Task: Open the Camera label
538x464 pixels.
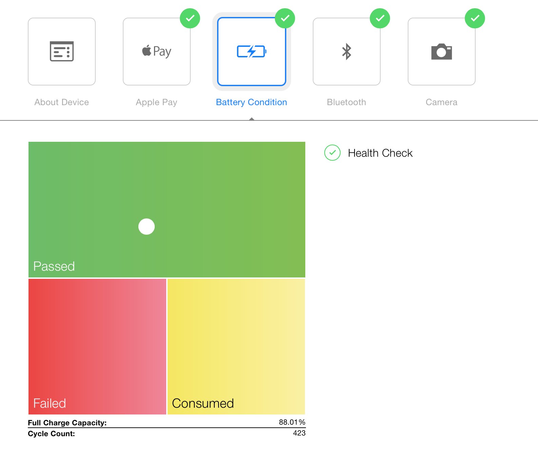Action: click(x=441, y=102)
